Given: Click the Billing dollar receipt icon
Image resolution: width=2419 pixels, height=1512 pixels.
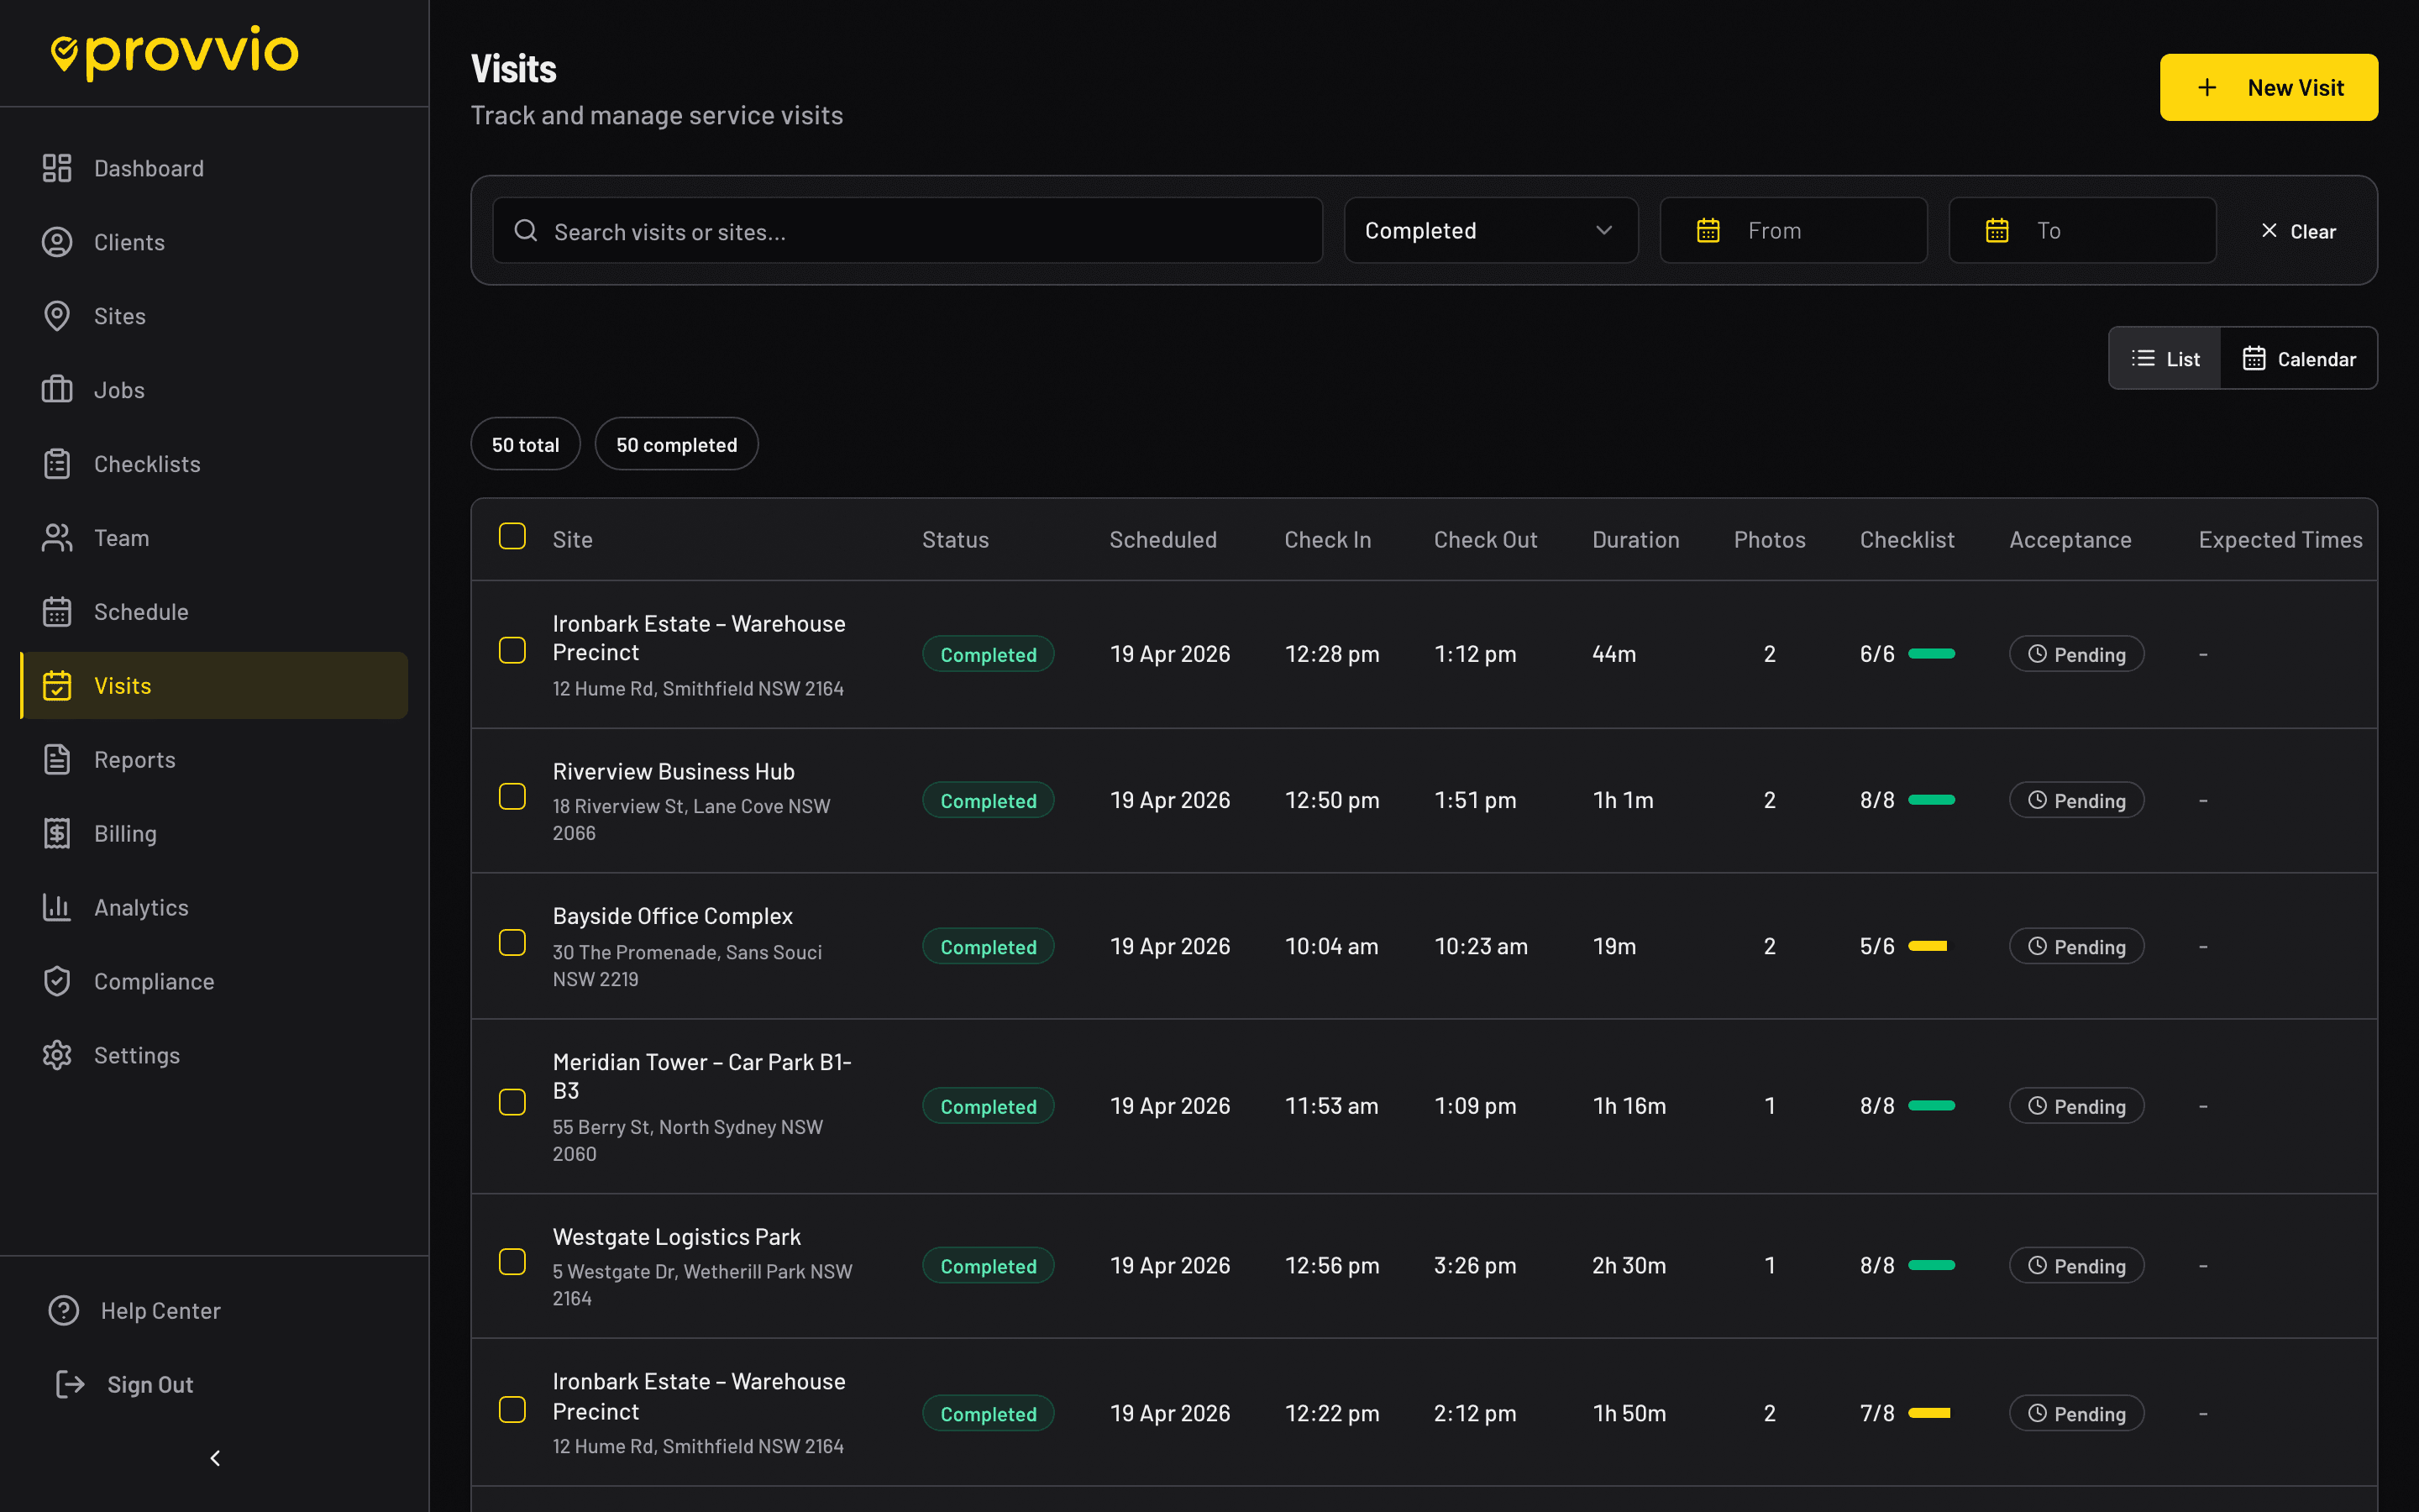Looking at the screenshot, I should tap(57, 833).
